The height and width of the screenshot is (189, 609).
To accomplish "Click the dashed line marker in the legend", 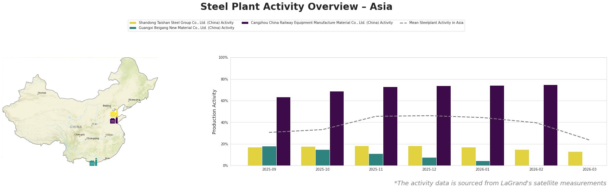I will (x=403, y=23).
